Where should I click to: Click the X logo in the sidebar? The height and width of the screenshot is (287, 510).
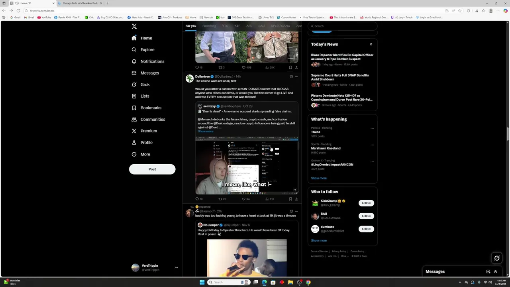click(134, 26)
